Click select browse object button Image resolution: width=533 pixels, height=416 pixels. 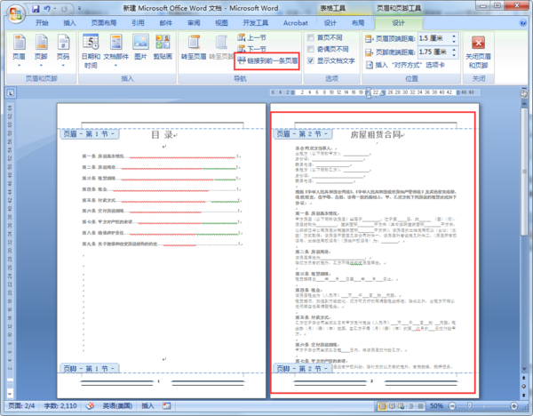point(523,386)
